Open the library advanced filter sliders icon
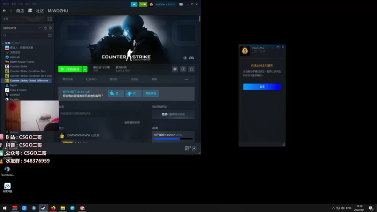 (x=49, y=35)
